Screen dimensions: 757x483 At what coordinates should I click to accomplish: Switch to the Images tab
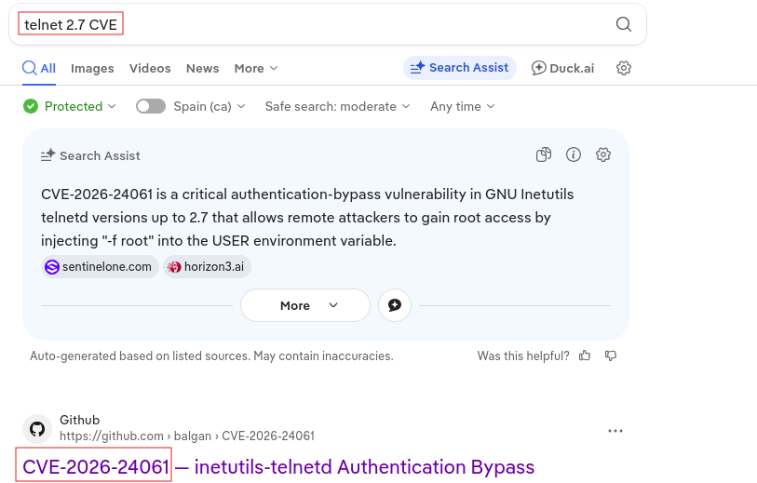coord(92,69)
